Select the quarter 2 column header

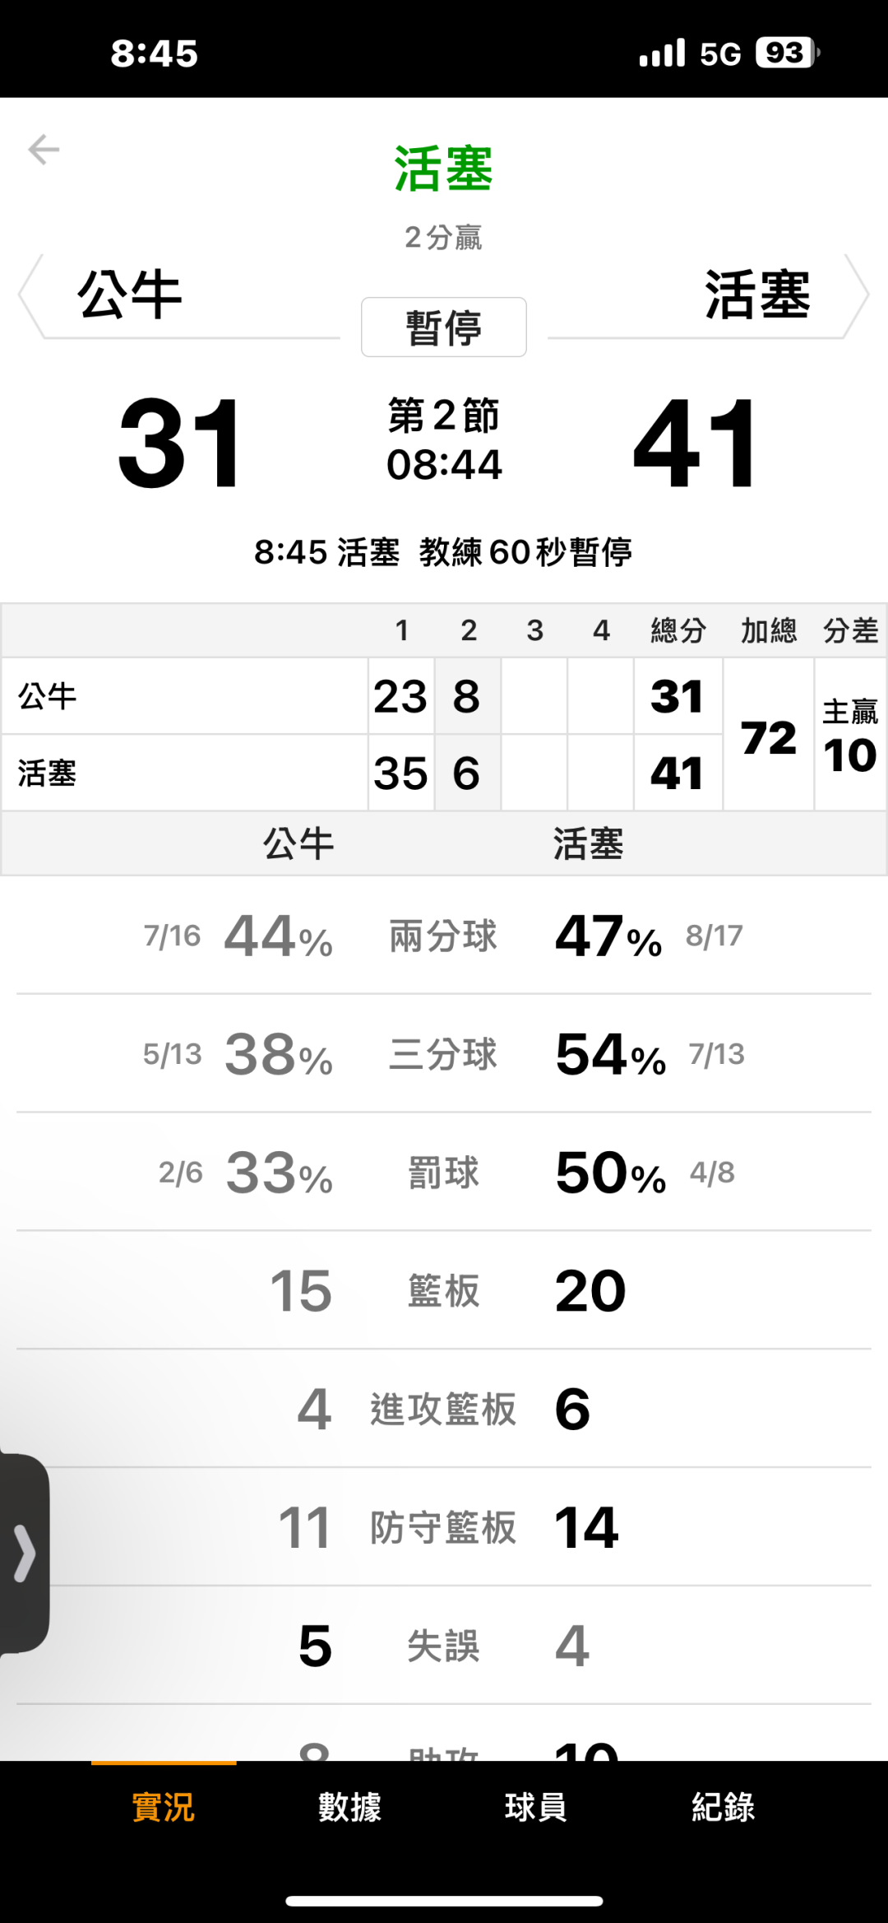tap(469, 630)
